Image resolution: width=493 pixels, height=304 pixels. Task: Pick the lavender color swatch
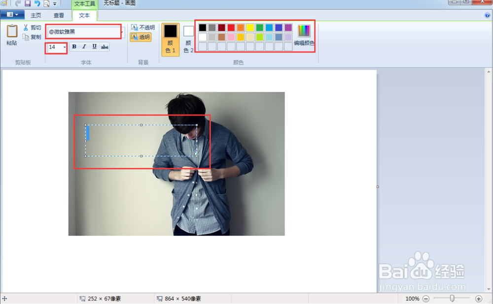pyautogui.click(x=288, y=37)
